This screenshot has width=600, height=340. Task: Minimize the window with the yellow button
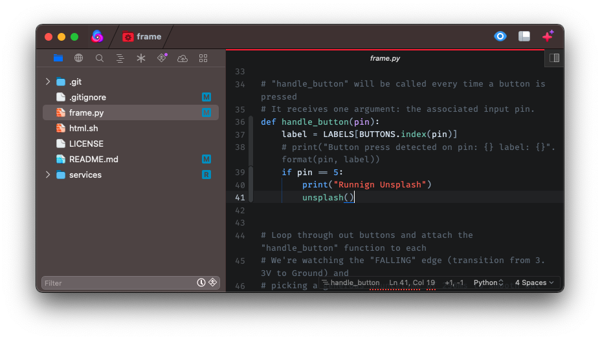point(61,37)
